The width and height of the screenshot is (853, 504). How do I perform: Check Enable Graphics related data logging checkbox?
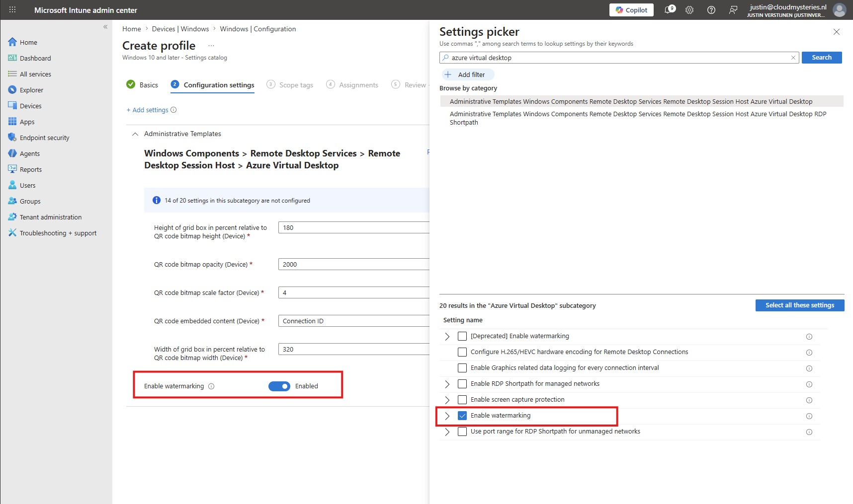pyautogui.click(x=462, y=368)
